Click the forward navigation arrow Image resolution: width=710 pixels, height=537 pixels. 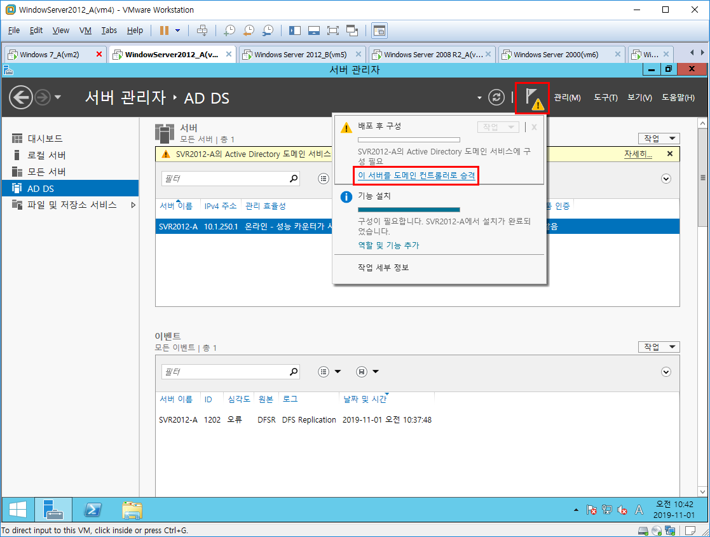coord(43,97)
